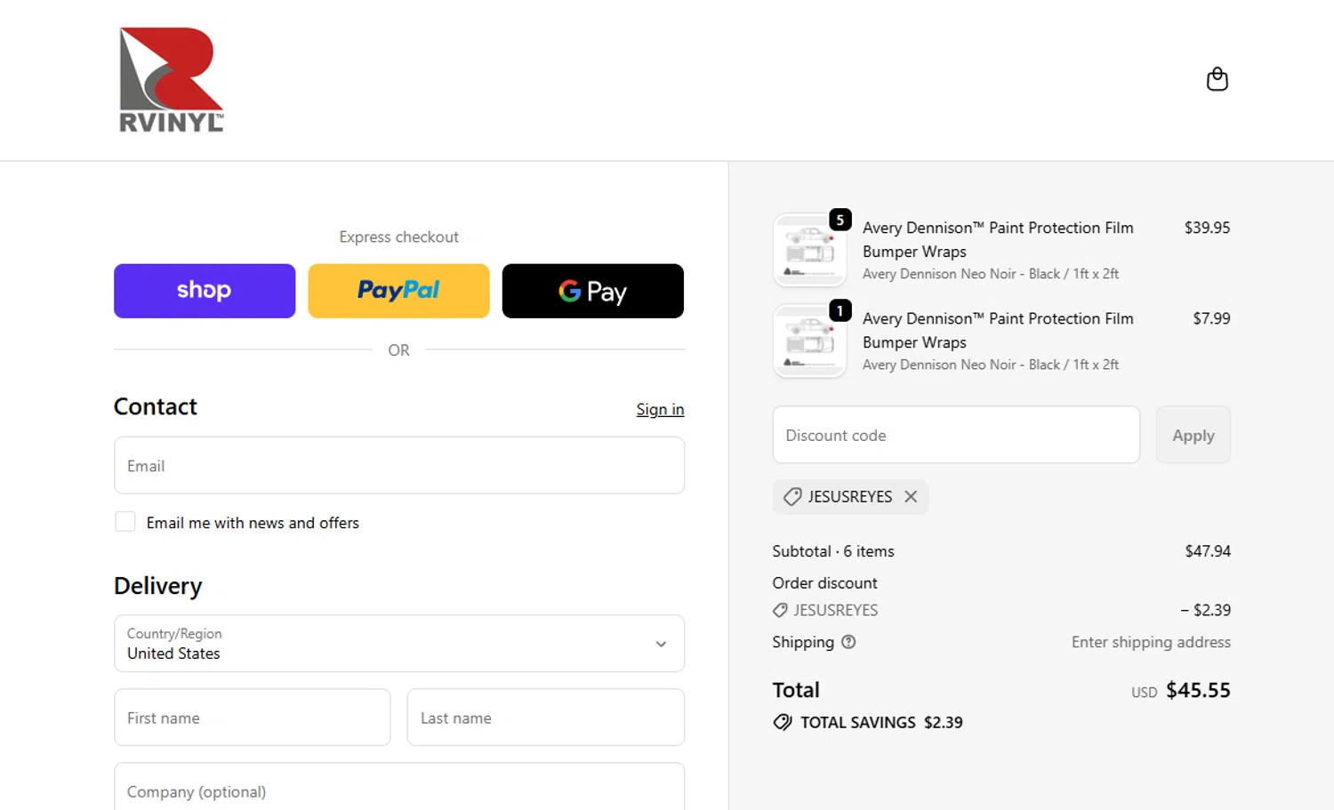The width and height of the screenshot is (1334, 810).
Task: Follow the Sign in link
Action: (x=660, y=409)
